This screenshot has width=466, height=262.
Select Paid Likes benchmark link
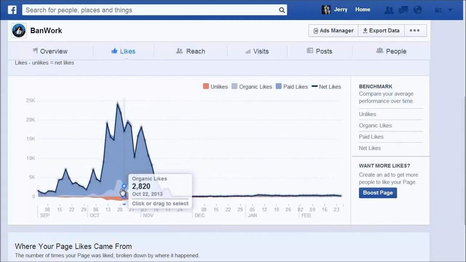pos(371,137)
